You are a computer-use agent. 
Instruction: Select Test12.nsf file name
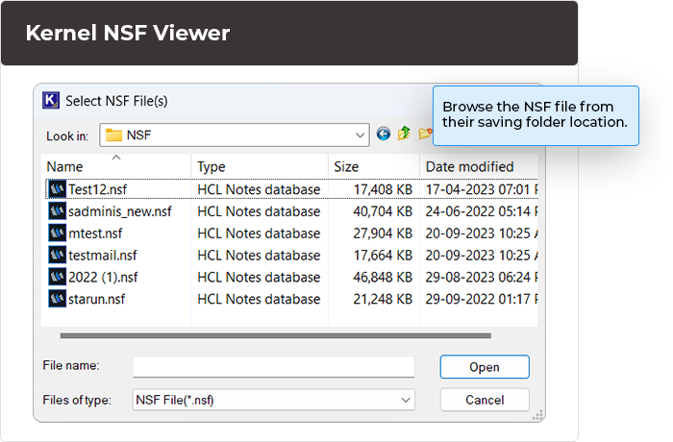point(97,189)
